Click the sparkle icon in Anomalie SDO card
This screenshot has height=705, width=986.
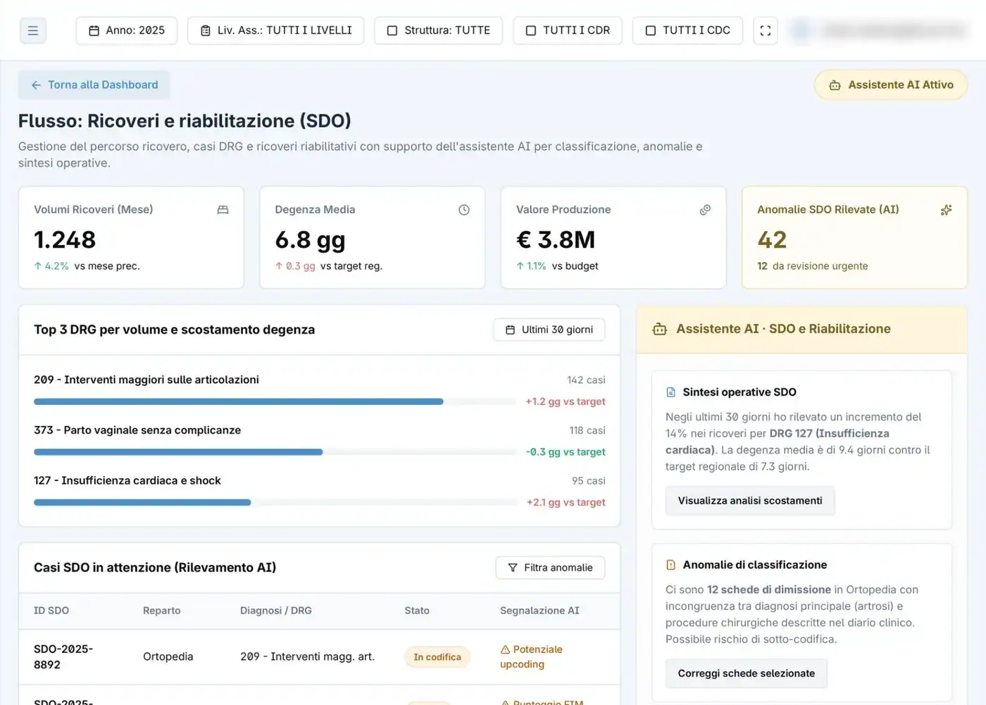click(x=946, y=210)
